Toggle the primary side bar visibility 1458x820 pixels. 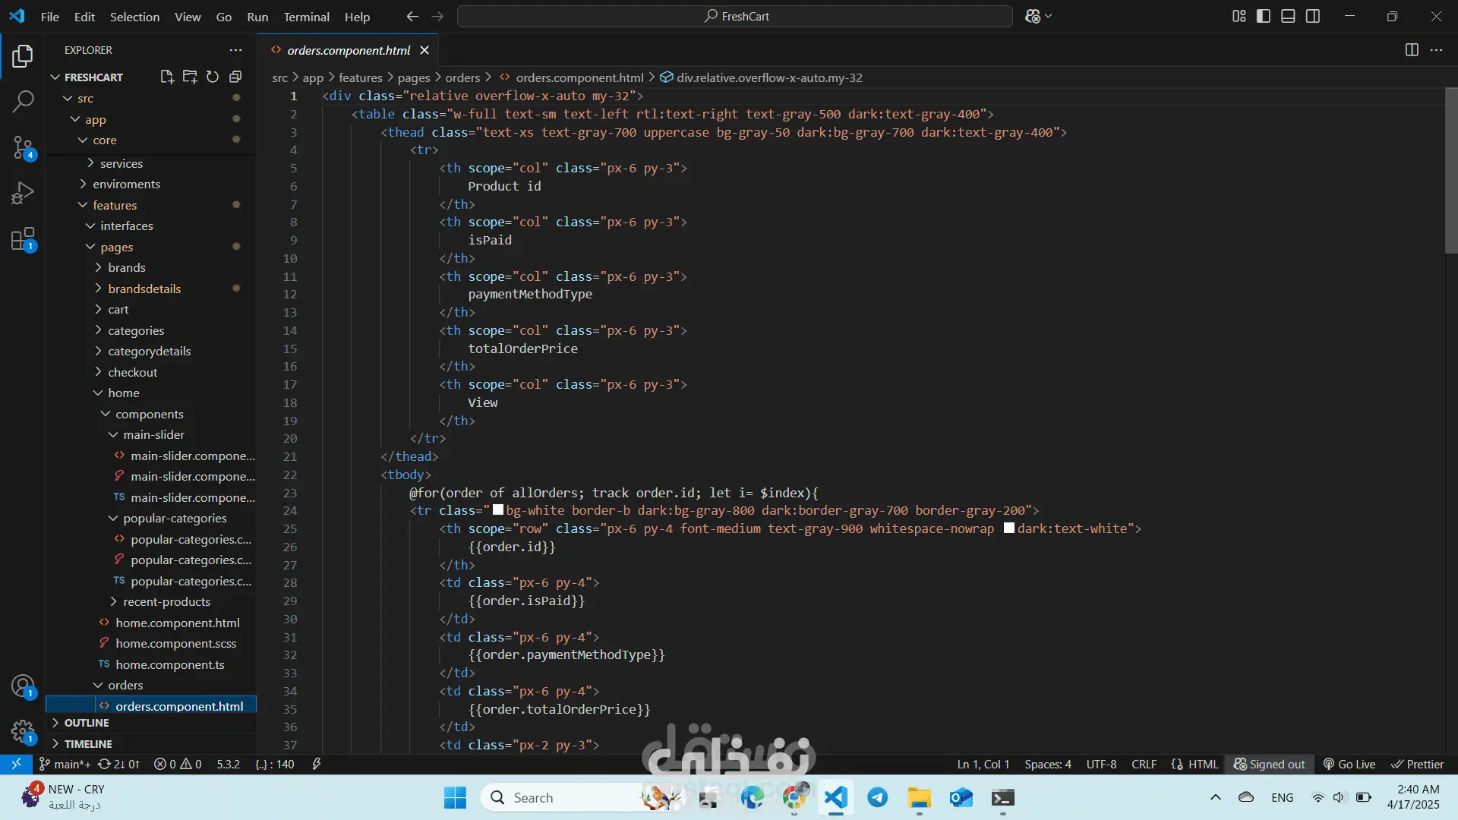point(1264,16)
